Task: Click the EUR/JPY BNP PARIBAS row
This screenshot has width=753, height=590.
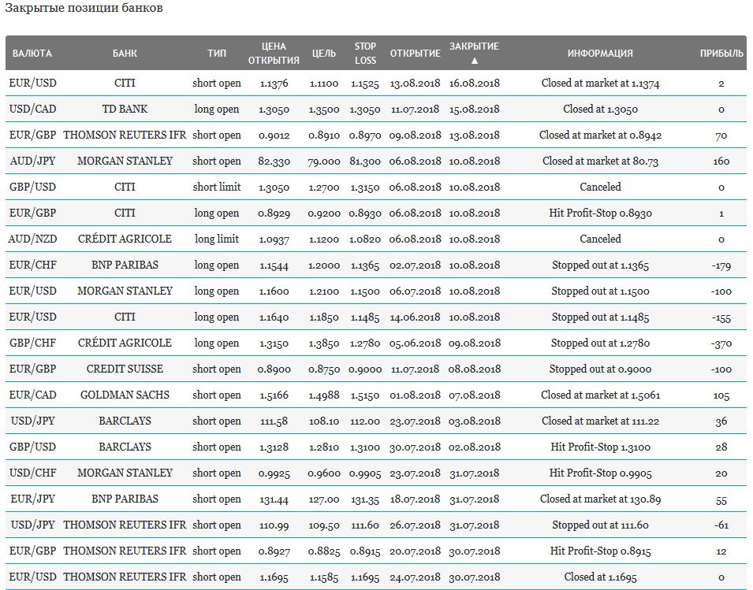Action: pyautogui.click(x=376, y=499)
